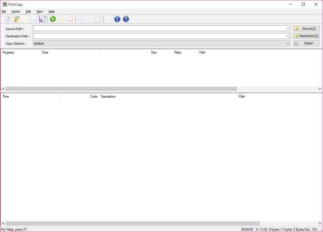Click the greyed-out clipboard toolbar icon
323x232 pixels.
coord(98,19)
